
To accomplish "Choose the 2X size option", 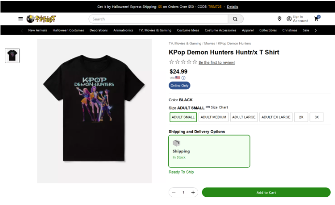I will click(301, 117).
